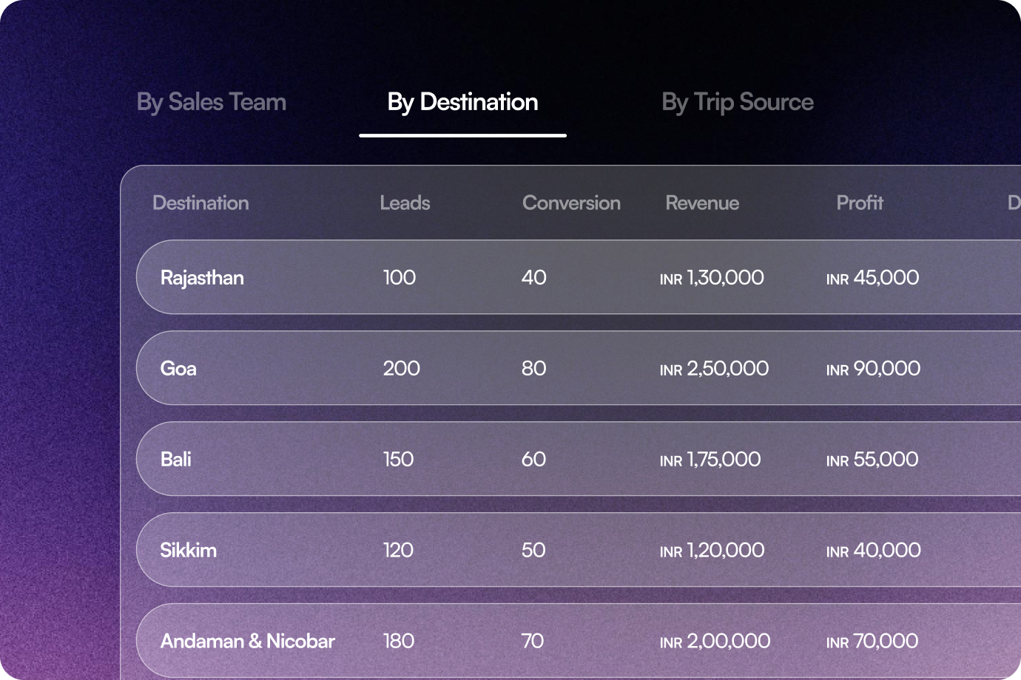1021x680 pixels.
Task: Click Andaman & Nicobar's revenue INR 2,00,000
Action: 715,641
